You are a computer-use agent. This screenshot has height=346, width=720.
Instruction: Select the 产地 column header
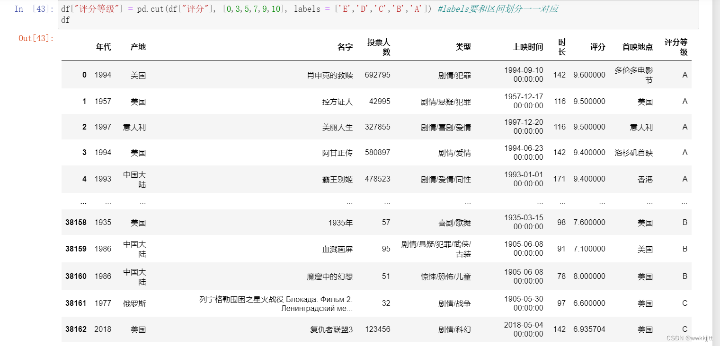click(138, 47)
